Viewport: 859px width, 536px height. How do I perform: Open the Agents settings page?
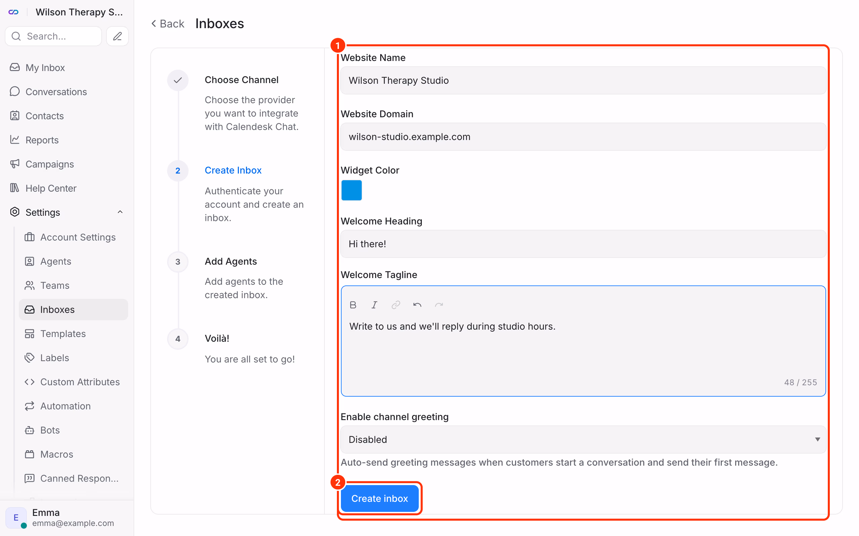(x=73, y=261)
